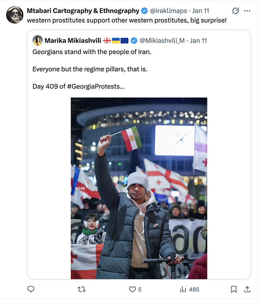Image resolution: width=262 pixels, height=301 pixels.
Task: Open Marika Mikiashvili's small avatar
Action: click(38, 40)
